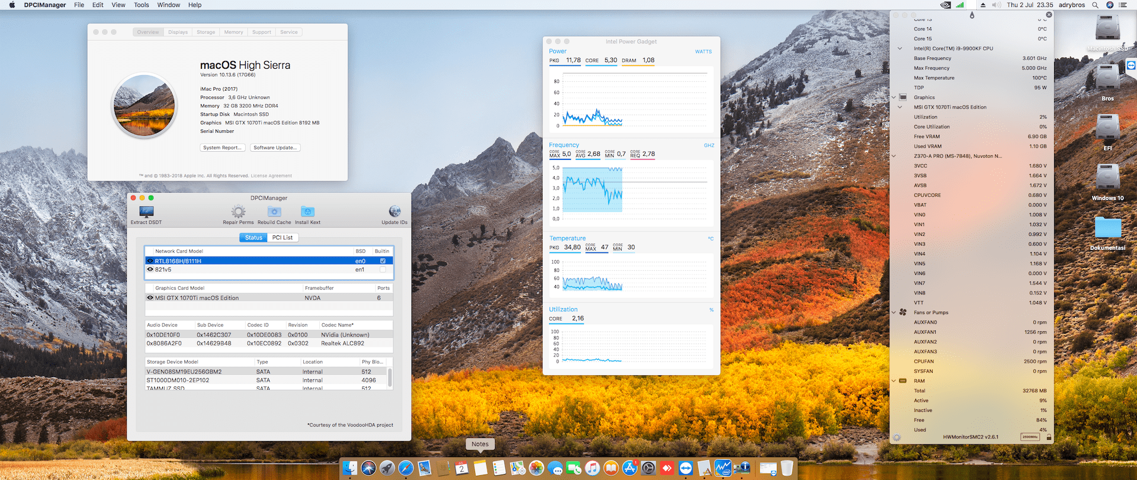Toggle eye icon for 82lv5 row

pyautogui.click(x=150, y=270)
